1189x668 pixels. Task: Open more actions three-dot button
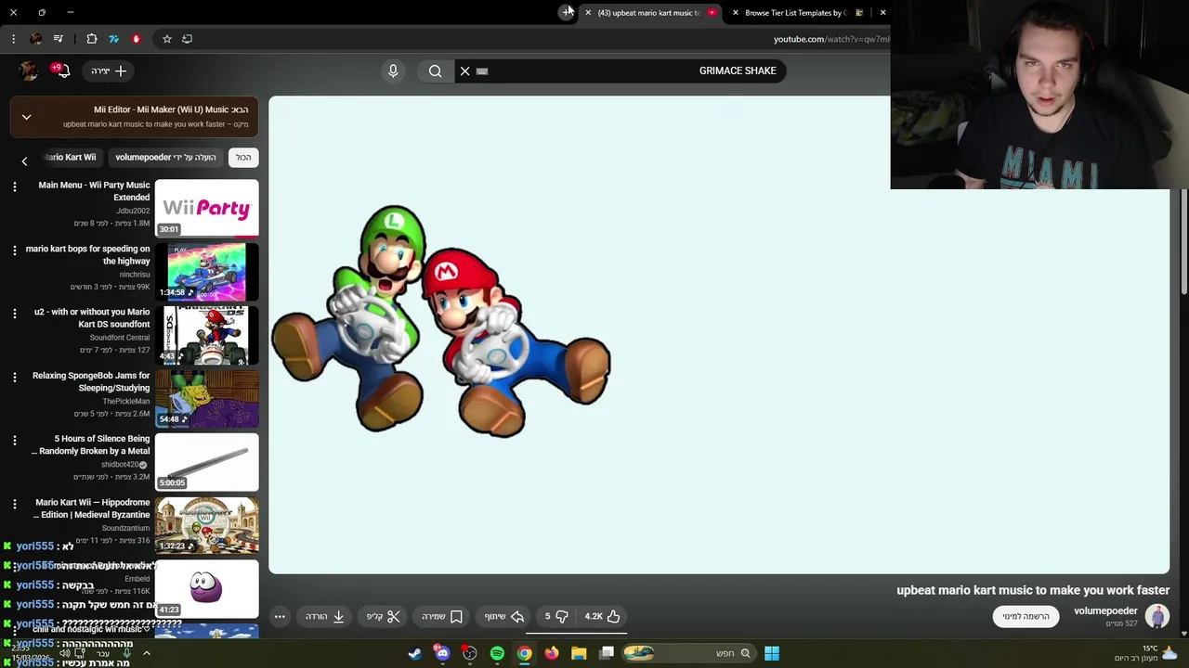click(x=280, y=616)
